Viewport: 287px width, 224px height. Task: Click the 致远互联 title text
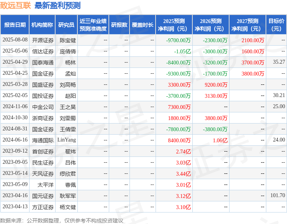click(15, 5)
